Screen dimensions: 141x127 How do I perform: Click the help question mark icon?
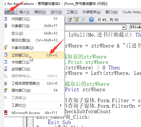(91, 20)
